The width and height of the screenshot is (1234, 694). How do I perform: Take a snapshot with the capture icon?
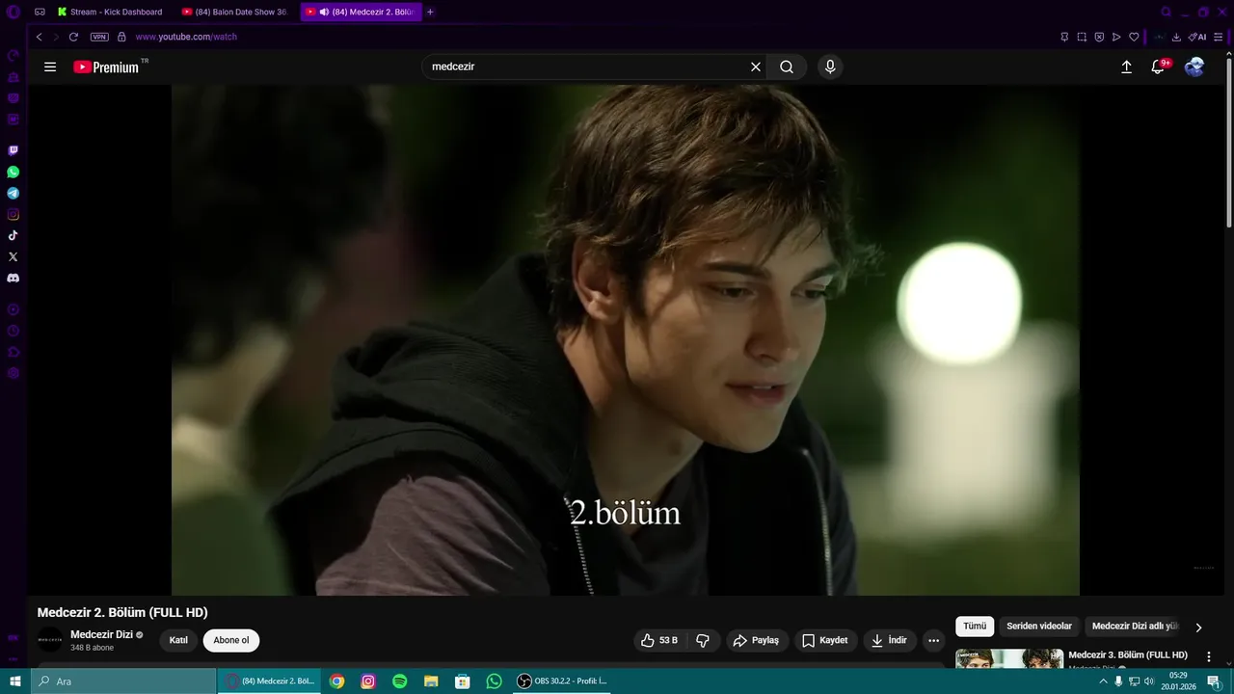click(x=1082, y=37)
